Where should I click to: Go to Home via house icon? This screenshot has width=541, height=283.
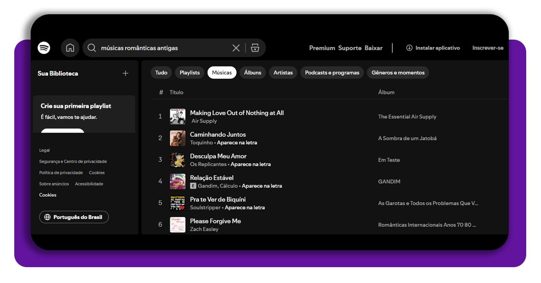pyautogui.click(x=70, y=48)
